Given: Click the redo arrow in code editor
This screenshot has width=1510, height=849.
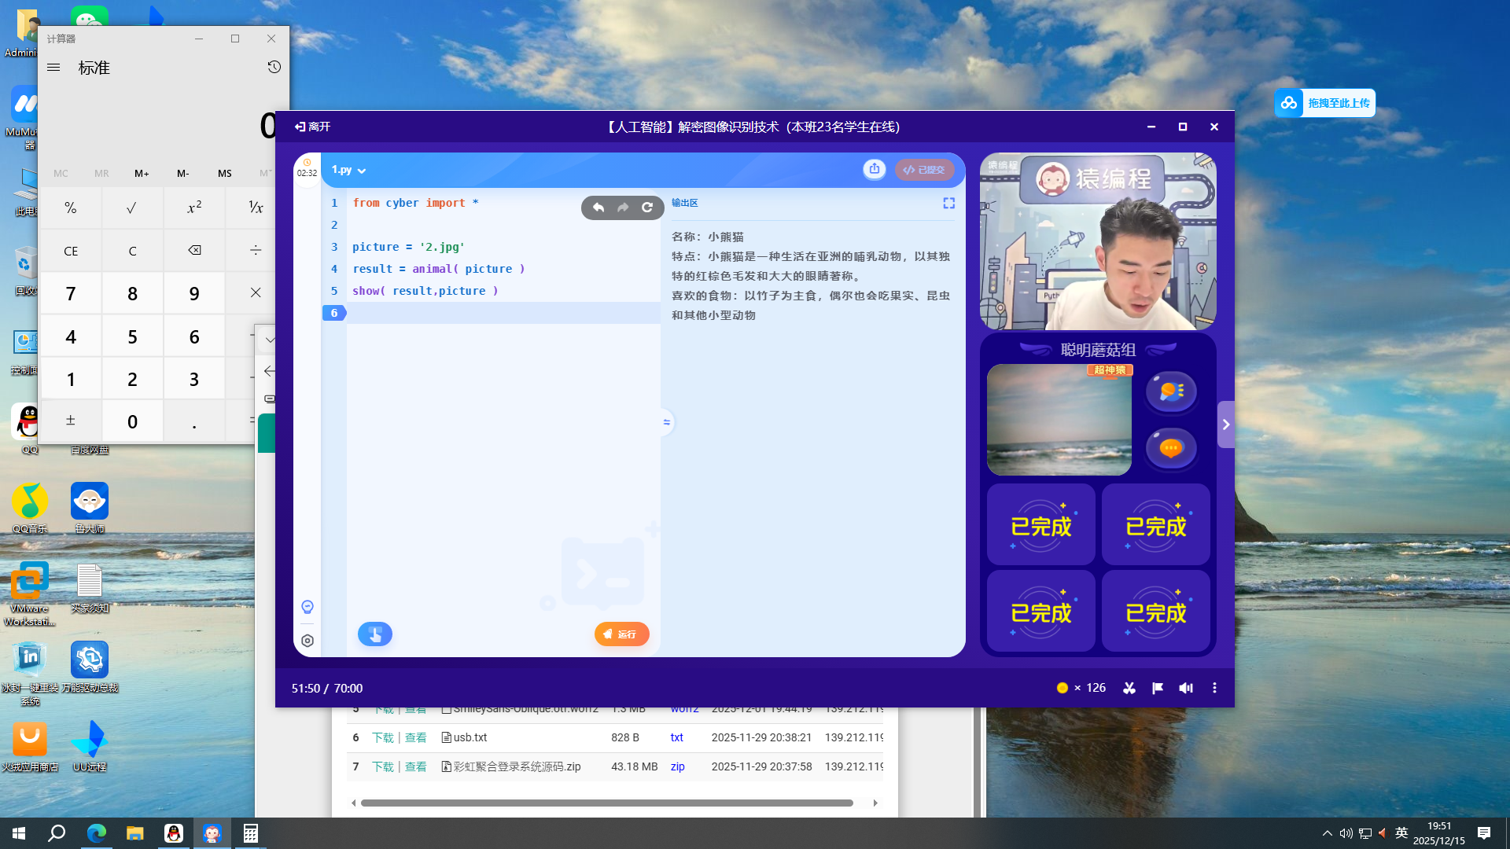Looking at the screenshot, I should point(623,208).
